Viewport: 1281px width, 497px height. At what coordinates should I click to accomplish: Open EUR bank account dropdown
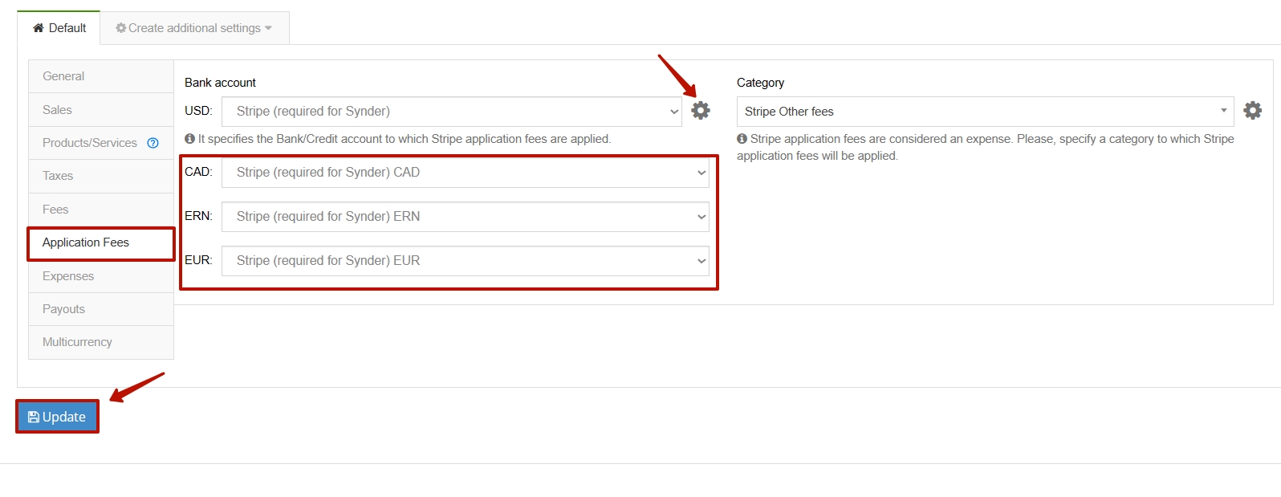pos(466,261)
